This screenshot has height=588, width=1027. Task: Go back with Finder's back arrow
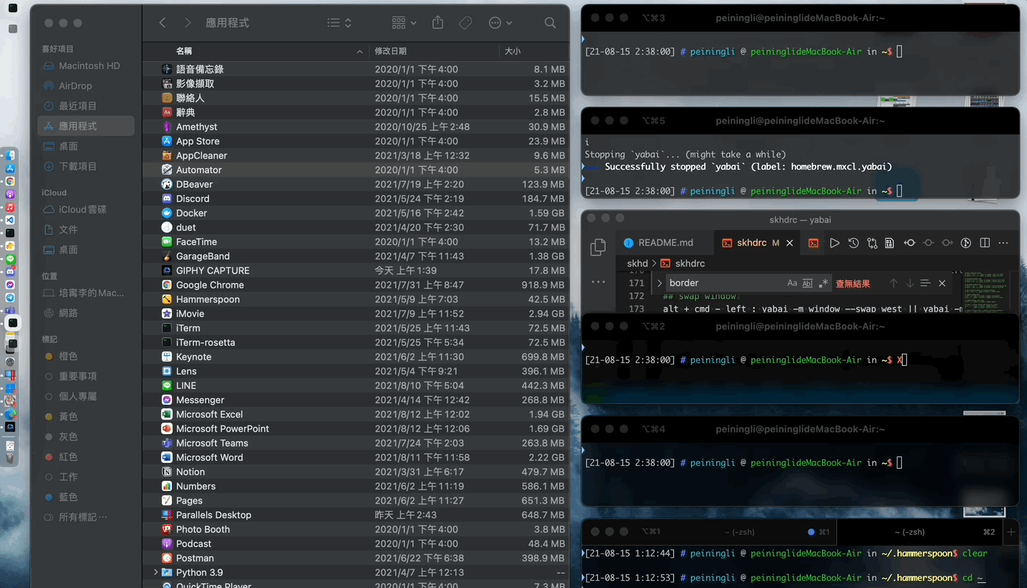click(163, 23)
